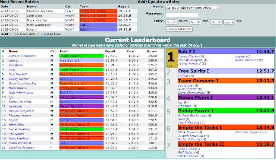Viewport: 276px width, 160px height.
Task: Click the 'How great am I?' button
Action: (179, 29)
